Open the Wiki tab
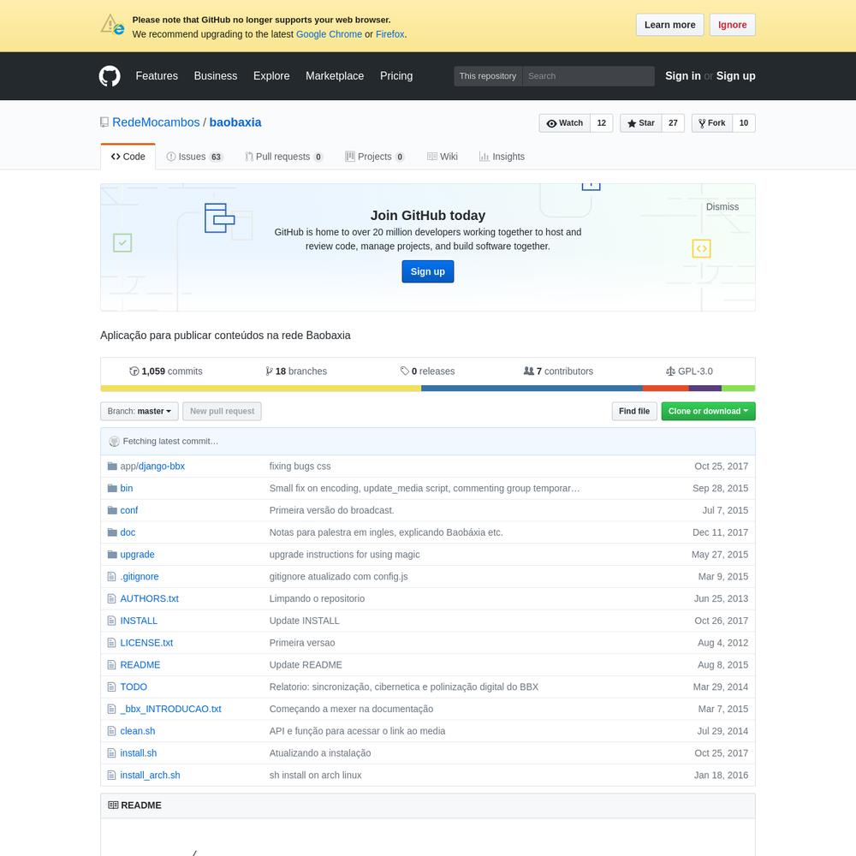The height and width of the screenshot is (856, 856). (443, 157)
